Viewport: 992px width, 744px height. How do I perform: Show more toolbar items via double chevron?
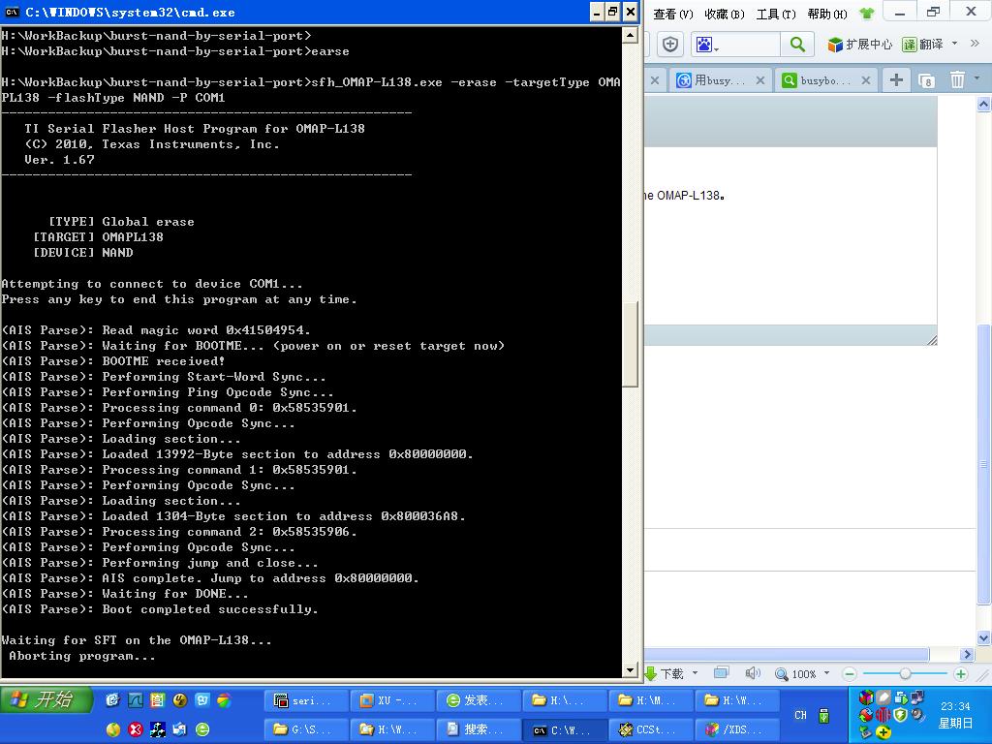[975, 44]
